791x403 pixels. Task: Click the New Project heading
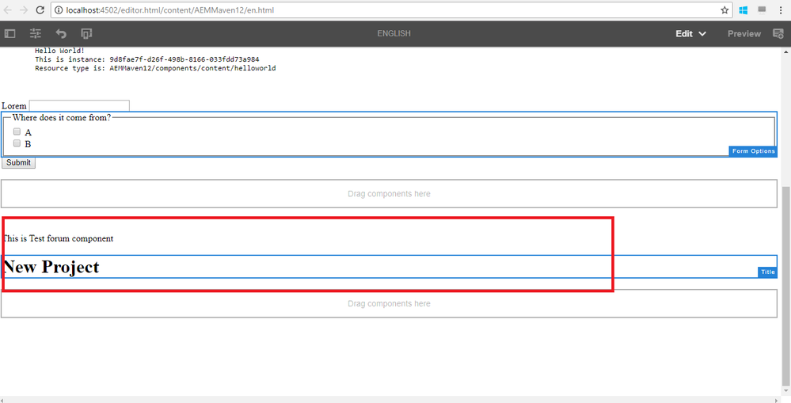(51, 267)
